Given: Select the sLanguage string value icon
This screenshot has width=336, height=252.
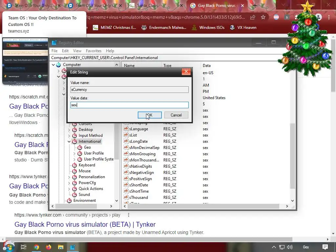Looking at the screenshot, I should (126, 129).
